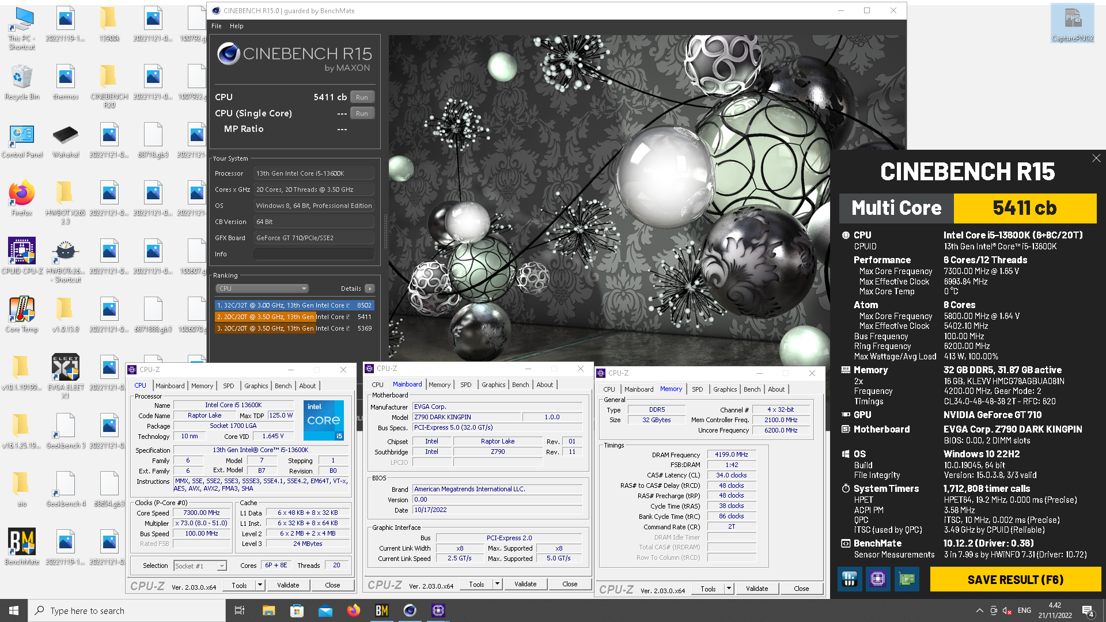Select CapturePNG2 file on desktop
1106x622 pixels.
(x=1073, y=23)
